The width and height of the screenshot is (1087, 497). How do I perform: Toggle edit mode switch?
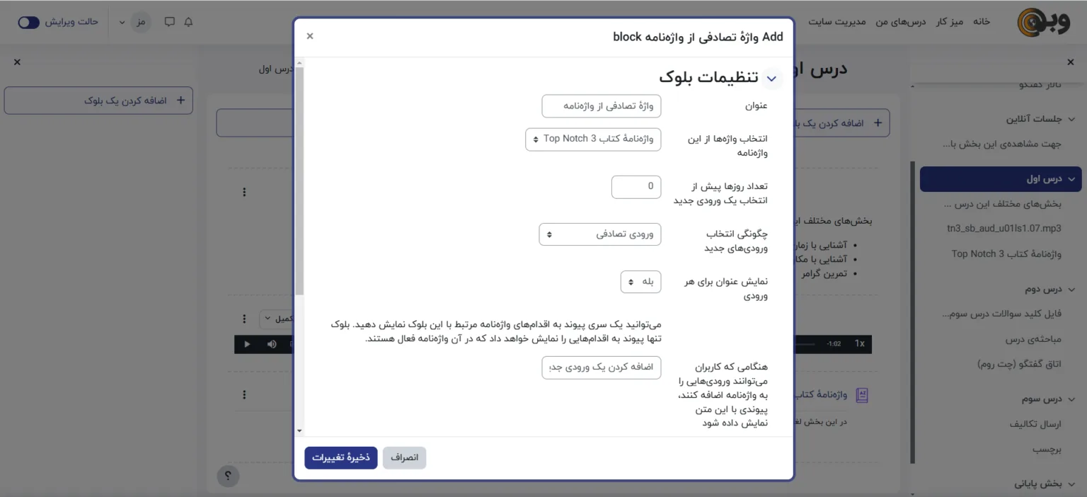(x=29, y=22)
